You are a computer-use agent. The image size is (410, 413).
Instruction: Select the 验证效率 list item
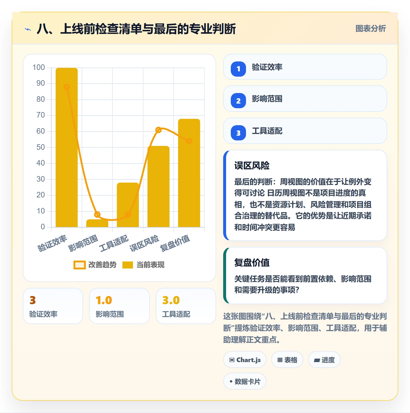(305, 67)
